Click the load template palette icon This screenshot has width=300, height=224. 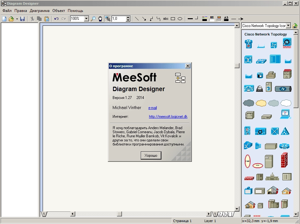click(x=295, y=26)
